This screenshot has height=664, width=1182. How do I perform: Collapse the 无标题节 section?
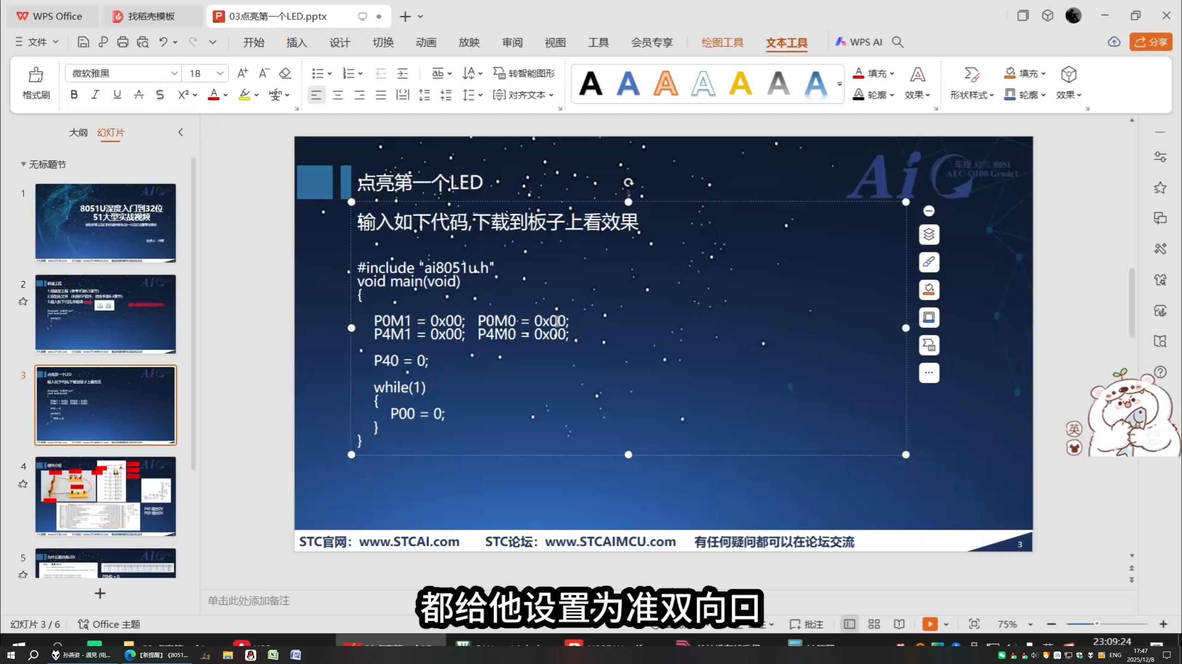(23, 164)
